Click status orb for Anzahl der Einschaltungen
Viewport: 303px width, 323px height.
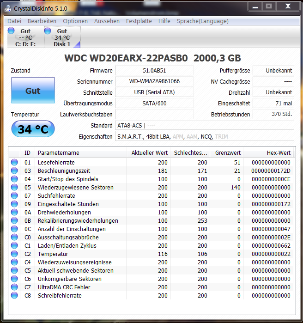click(x=14, y=229)
